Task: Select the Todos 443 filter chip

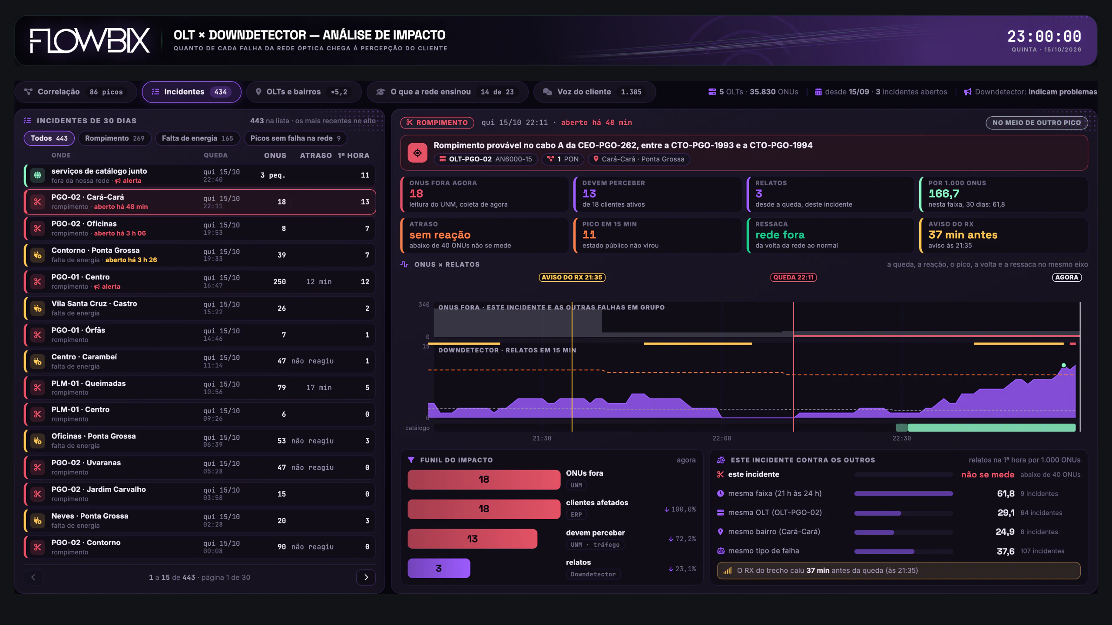Action: coord(49,138)
